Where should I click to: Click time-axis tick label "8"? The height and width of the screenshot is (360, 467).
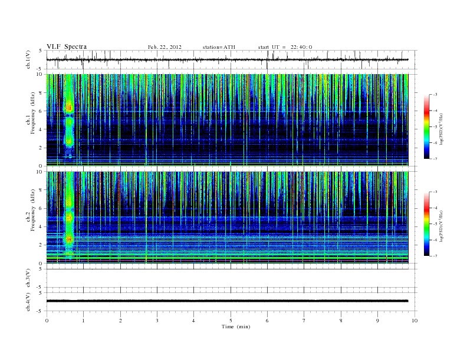pyautogui.click(x=341, y=321)
